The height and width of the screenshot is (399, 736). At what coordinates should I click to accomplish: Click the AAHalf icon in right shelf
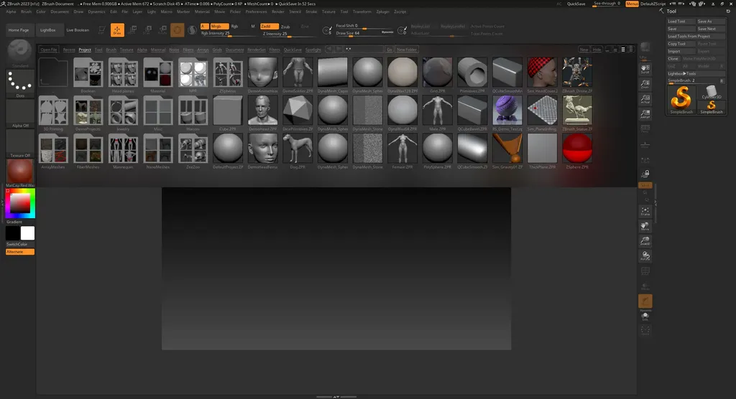pyautogui.click(x=645, y=113)
